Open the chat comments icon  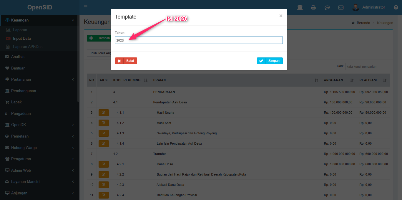point(327,7)
